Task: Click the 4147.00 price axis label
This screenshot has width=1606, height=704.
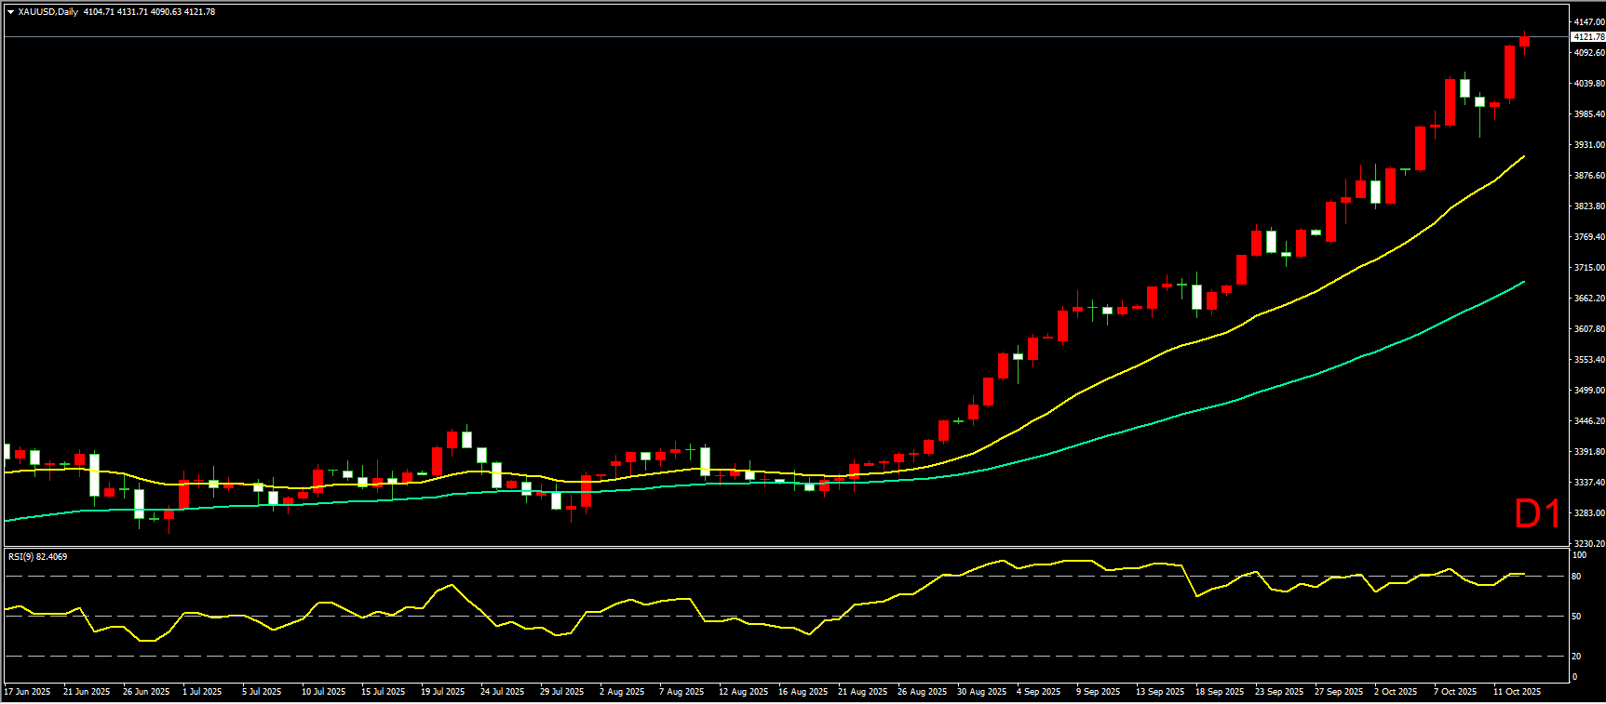Action: coord(1588,22)
